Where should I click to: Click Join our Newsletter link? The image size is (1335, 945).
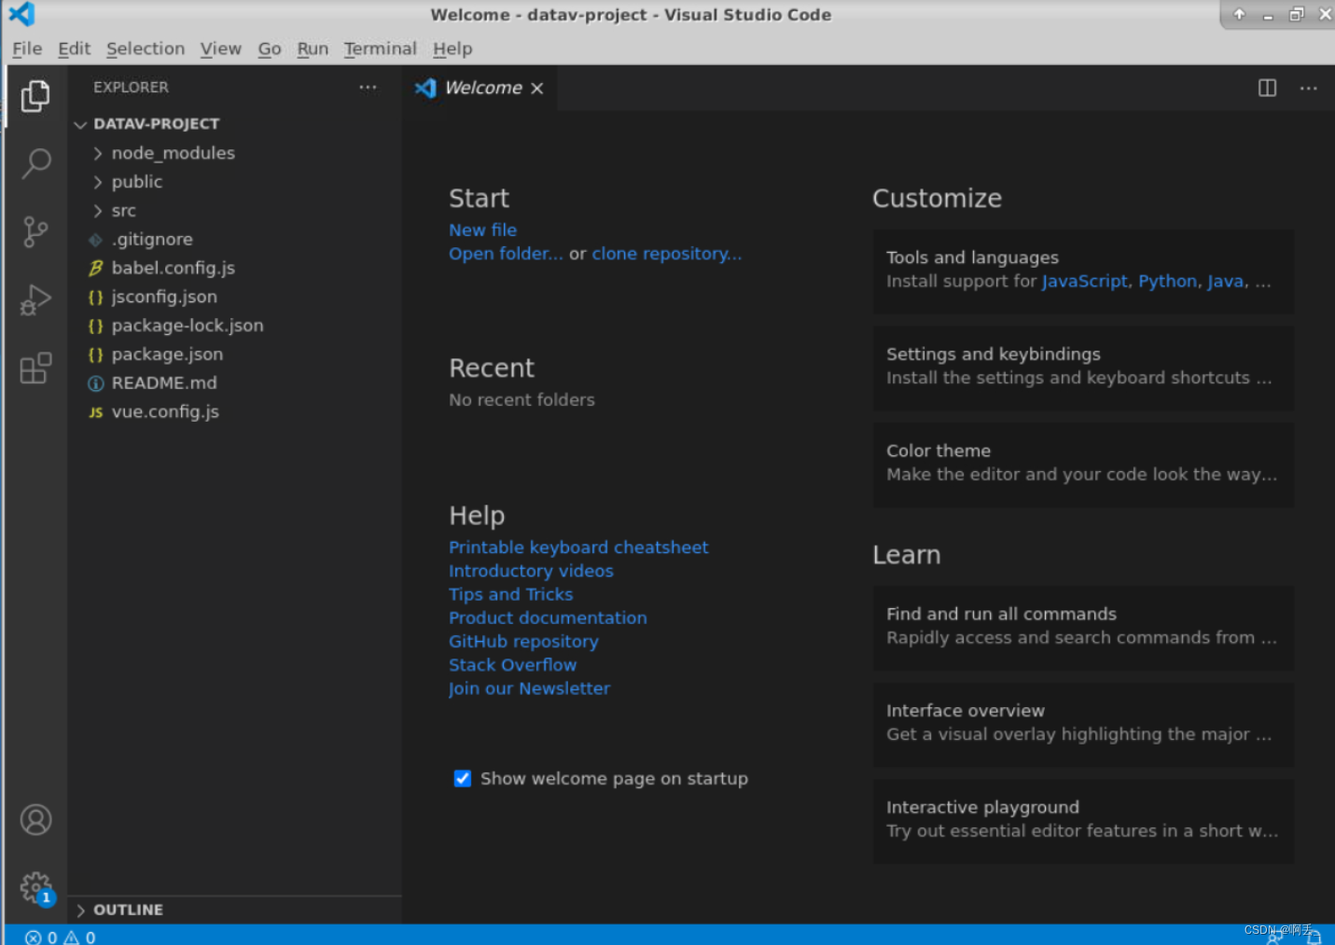(x=529, y=688)
